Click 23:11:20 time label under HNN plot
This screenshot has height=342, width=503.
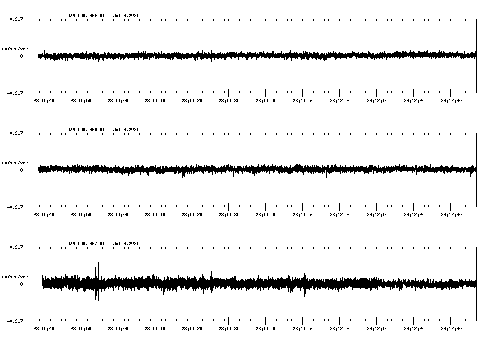pyautogui.click(x=192, y=214)
